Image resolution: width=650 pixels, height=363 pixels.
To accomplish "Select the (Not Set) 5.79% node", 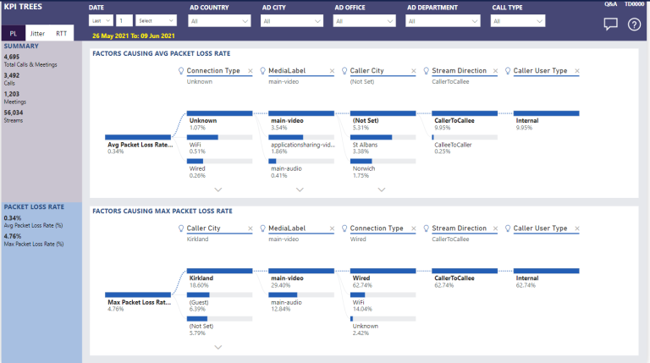I will pos(219,326).
